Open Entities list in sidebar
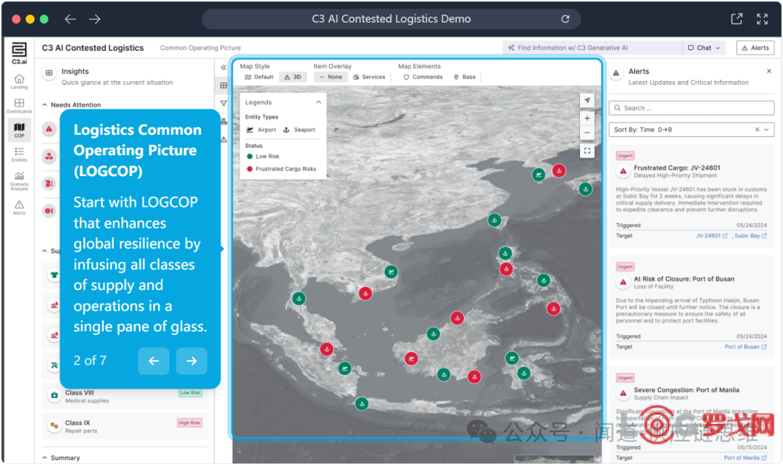This screenshot has height=464, width=783. [x=19, y=154]
